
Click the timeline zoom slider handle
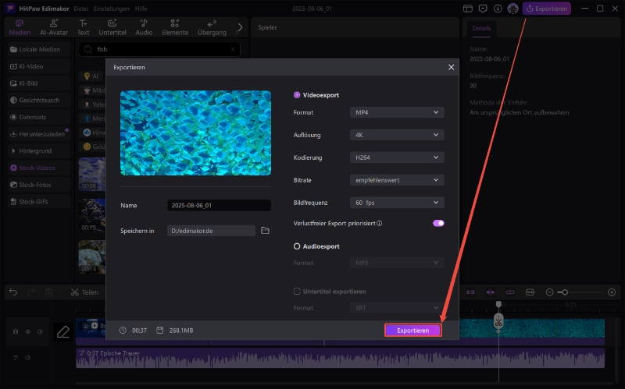(x=564, y=292)
